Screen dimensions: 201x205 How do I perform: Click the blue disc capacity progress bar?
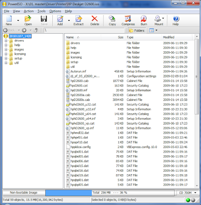69,193
